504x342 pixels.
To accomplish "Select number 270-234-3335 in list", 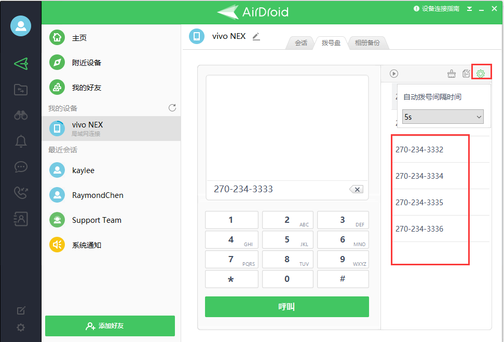I will [x=441, y=203].
